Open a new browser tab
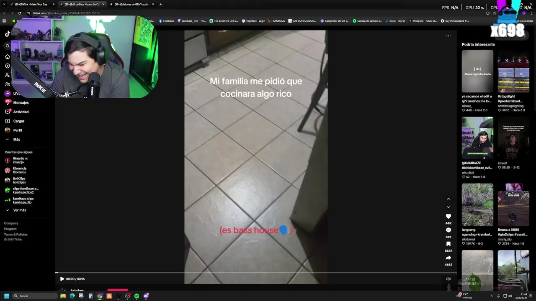Viewport: 536px width, 301px height. (161, 4)
